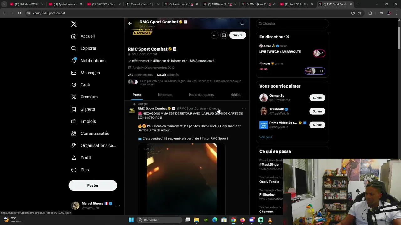
Task: Go back with profile header arrow
Action: (130, 23)
